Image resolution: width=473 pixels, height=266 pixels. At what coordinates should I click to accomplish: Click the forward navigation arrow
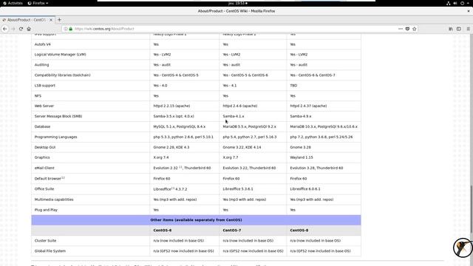click(x=13, y=29)
